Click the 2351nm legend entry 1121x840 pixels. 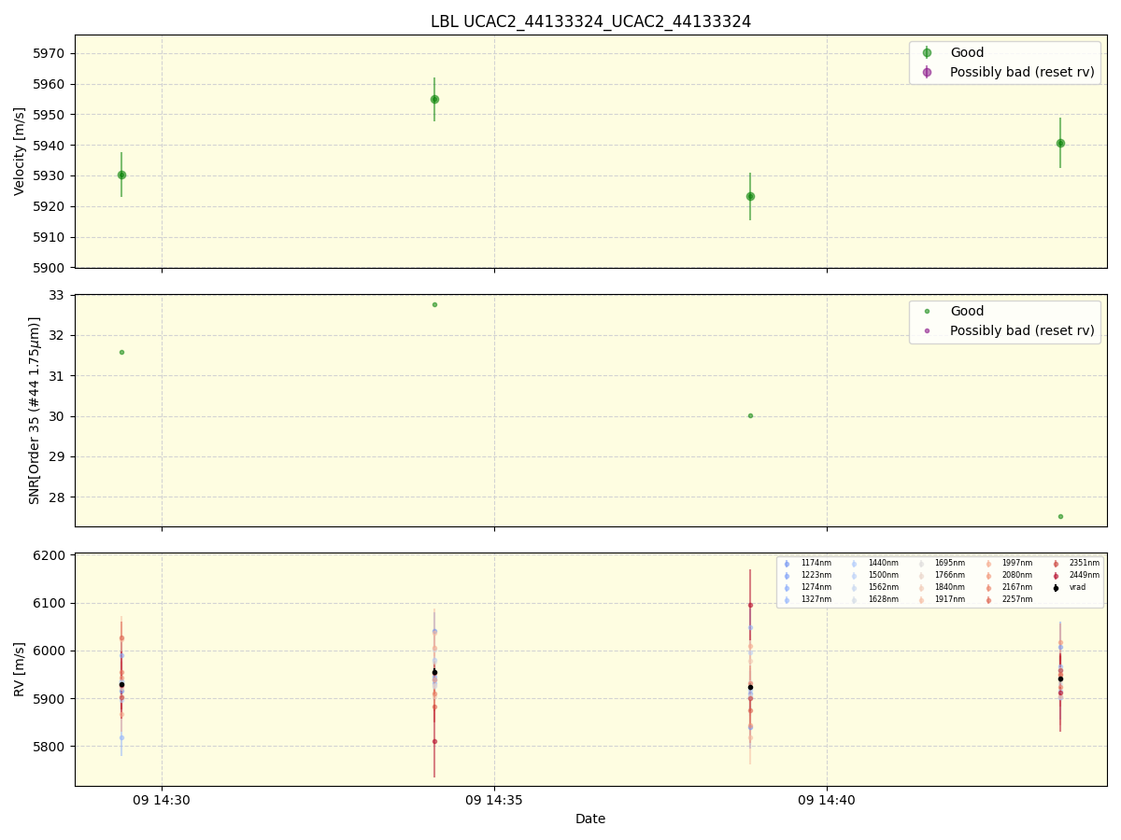[x=1085, y=564]
